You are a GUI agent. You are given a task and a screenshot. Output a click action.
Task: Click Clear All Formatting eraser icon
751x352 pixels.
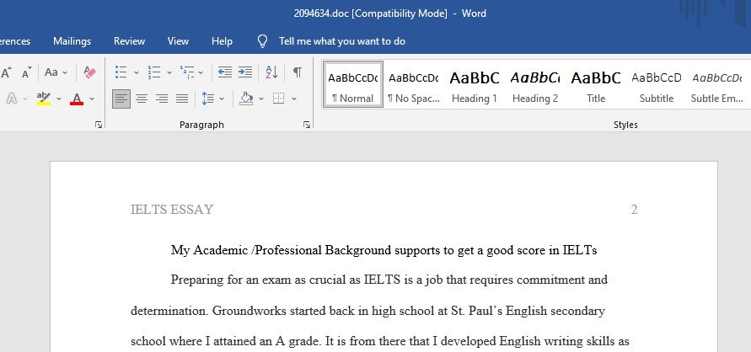(x=89, y=72)
